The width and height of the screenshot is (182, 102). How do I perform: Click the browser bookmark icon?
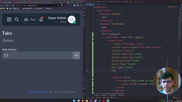tap(13, 5)
